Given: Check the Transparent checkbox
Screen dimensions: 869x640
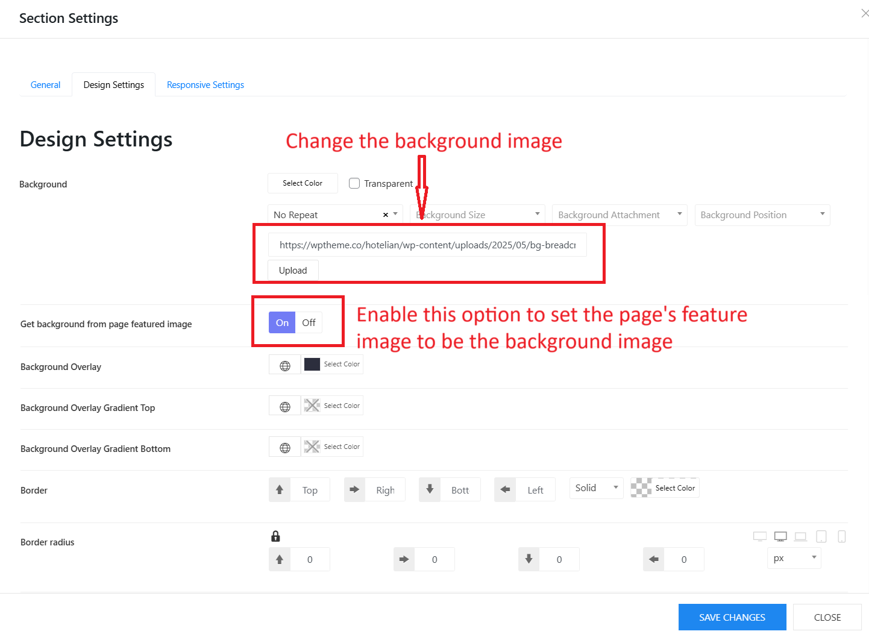Looking at the screenshot, I should pyautogui.click(x=354, y=183).
